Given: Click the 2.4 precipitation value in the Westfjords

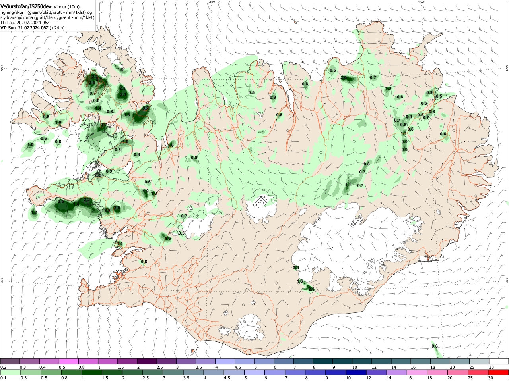Looking at the screenshot, I should click(x=91, y=83).
